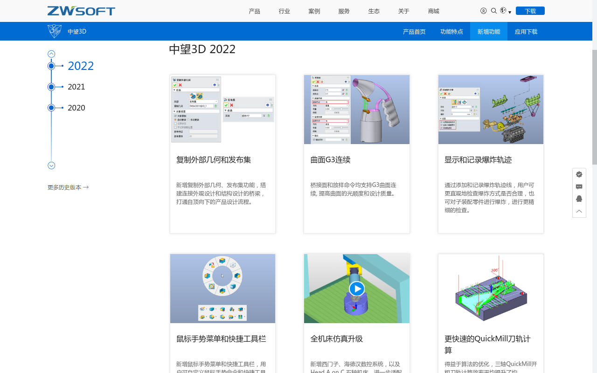This screenshot has width=597, height=373.
Task: Click the 显示和记录爆炸轨迹 card title
Action: (478, 159)
